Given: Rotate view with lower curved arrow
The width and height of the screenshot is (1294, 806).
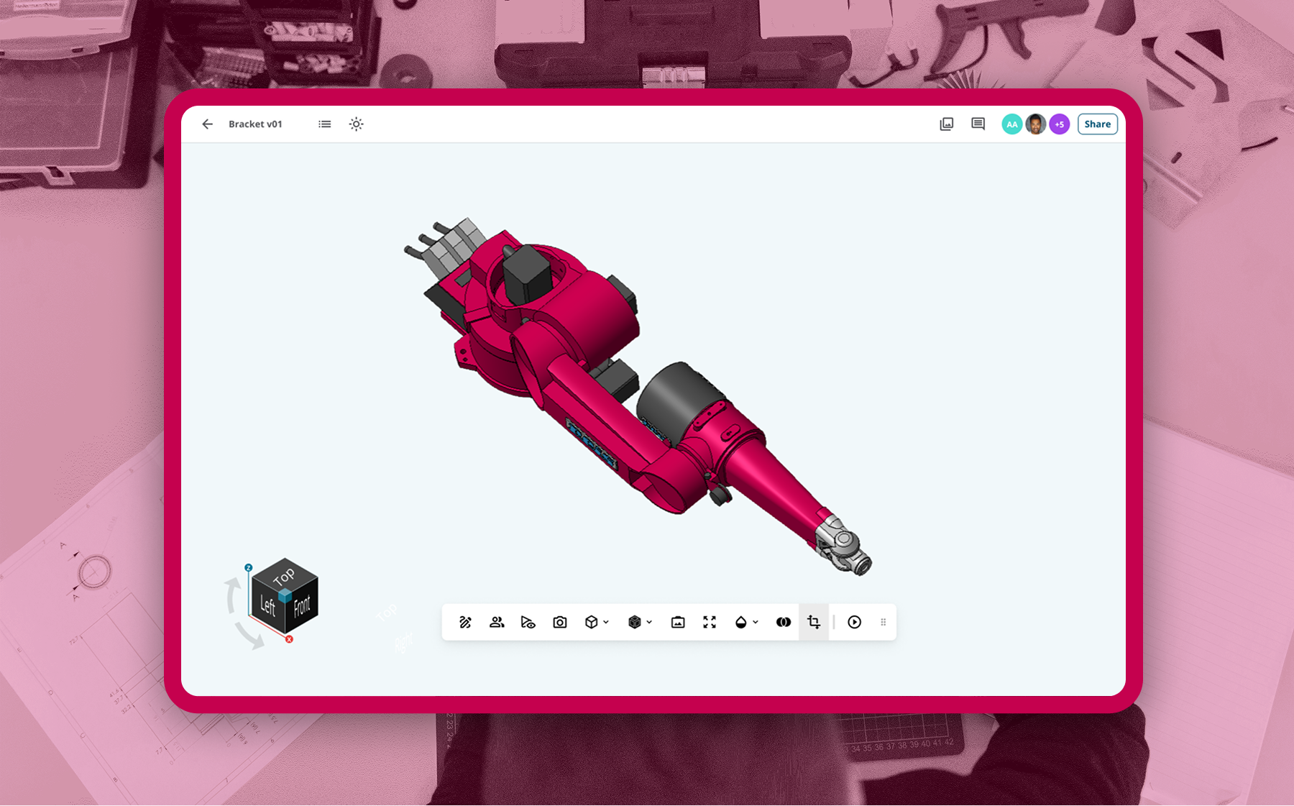Looking at the screenshot, I should pos(250,636).
